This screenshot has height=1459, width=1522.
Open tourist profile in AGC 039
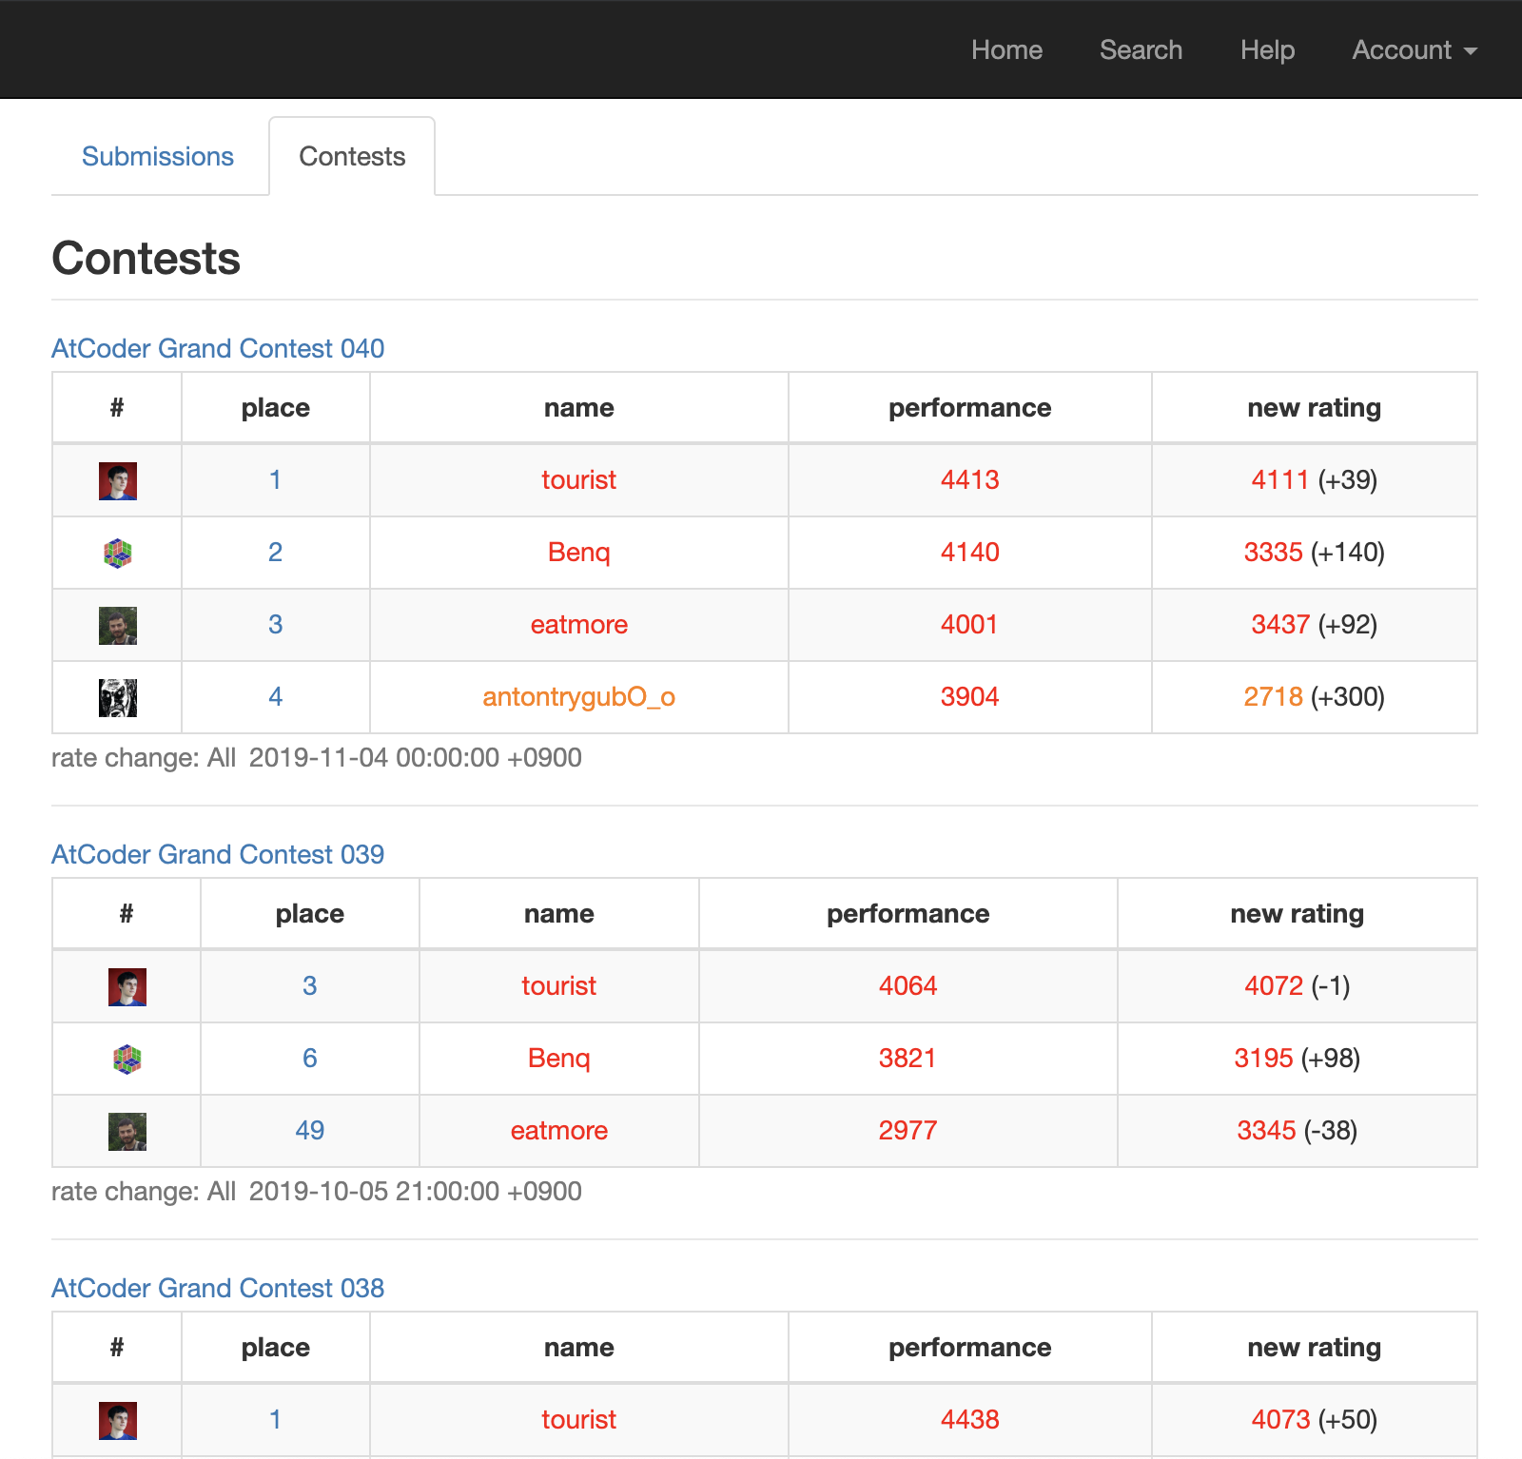[x=558, y=985]
